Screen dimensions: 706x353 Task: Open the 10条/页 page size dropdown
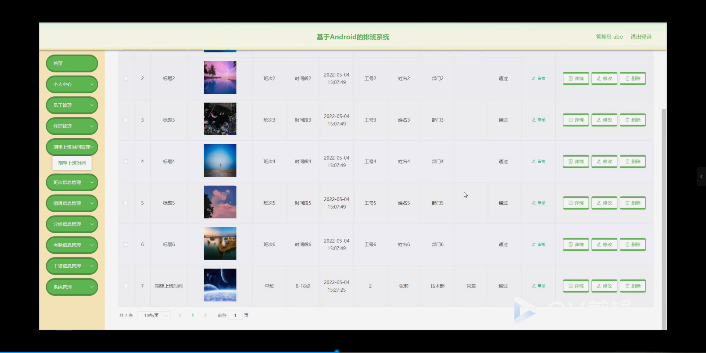click(x=154, y=315)
